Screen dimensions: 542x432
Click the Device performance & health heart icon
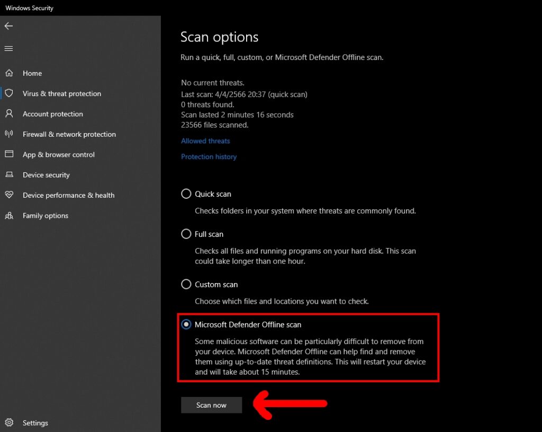tap(9, 195)
